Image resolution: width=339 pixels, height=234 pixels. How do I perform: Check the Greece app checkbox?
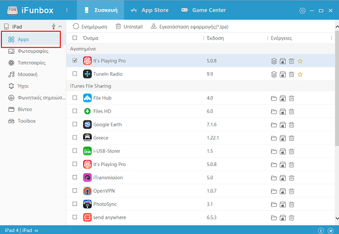click(75, 137)
